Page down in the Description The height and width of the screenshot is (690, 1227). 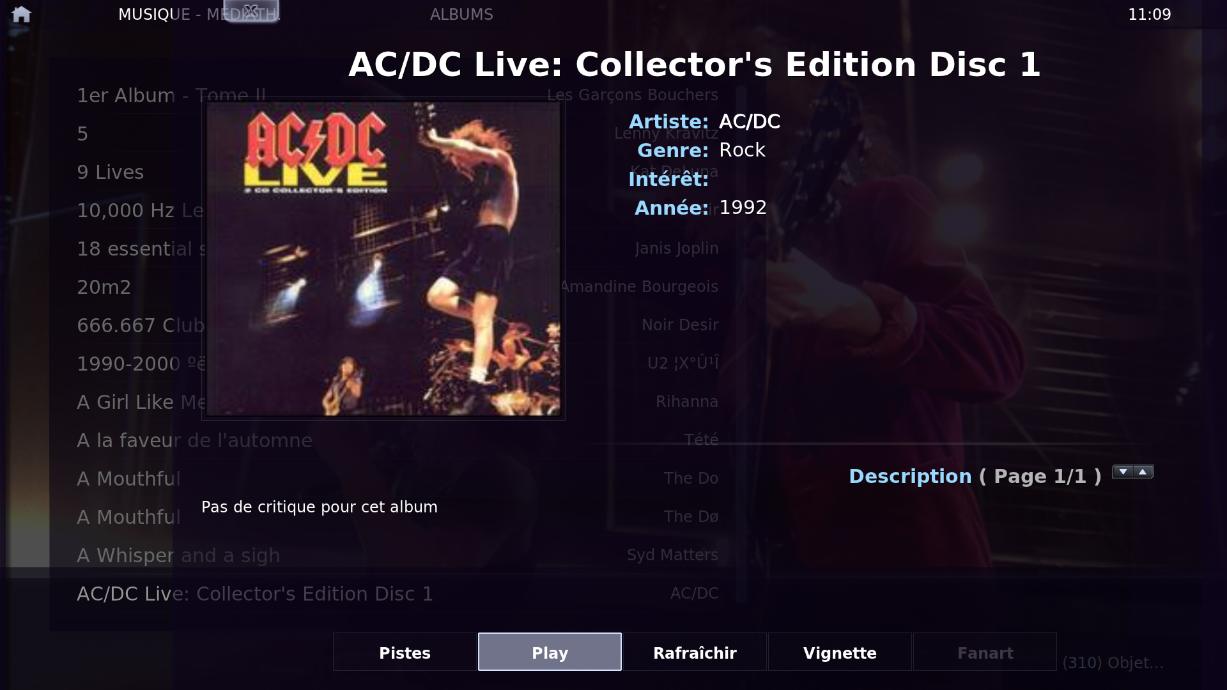pos(1123,471)
